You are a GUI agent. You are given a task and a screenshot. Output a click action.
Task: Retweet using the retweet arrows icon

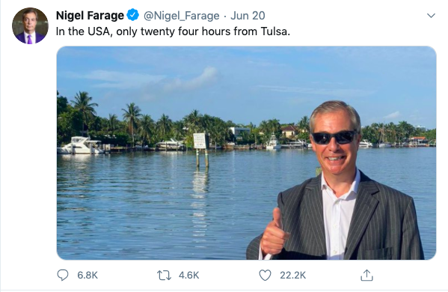click(x=164, y=275)
